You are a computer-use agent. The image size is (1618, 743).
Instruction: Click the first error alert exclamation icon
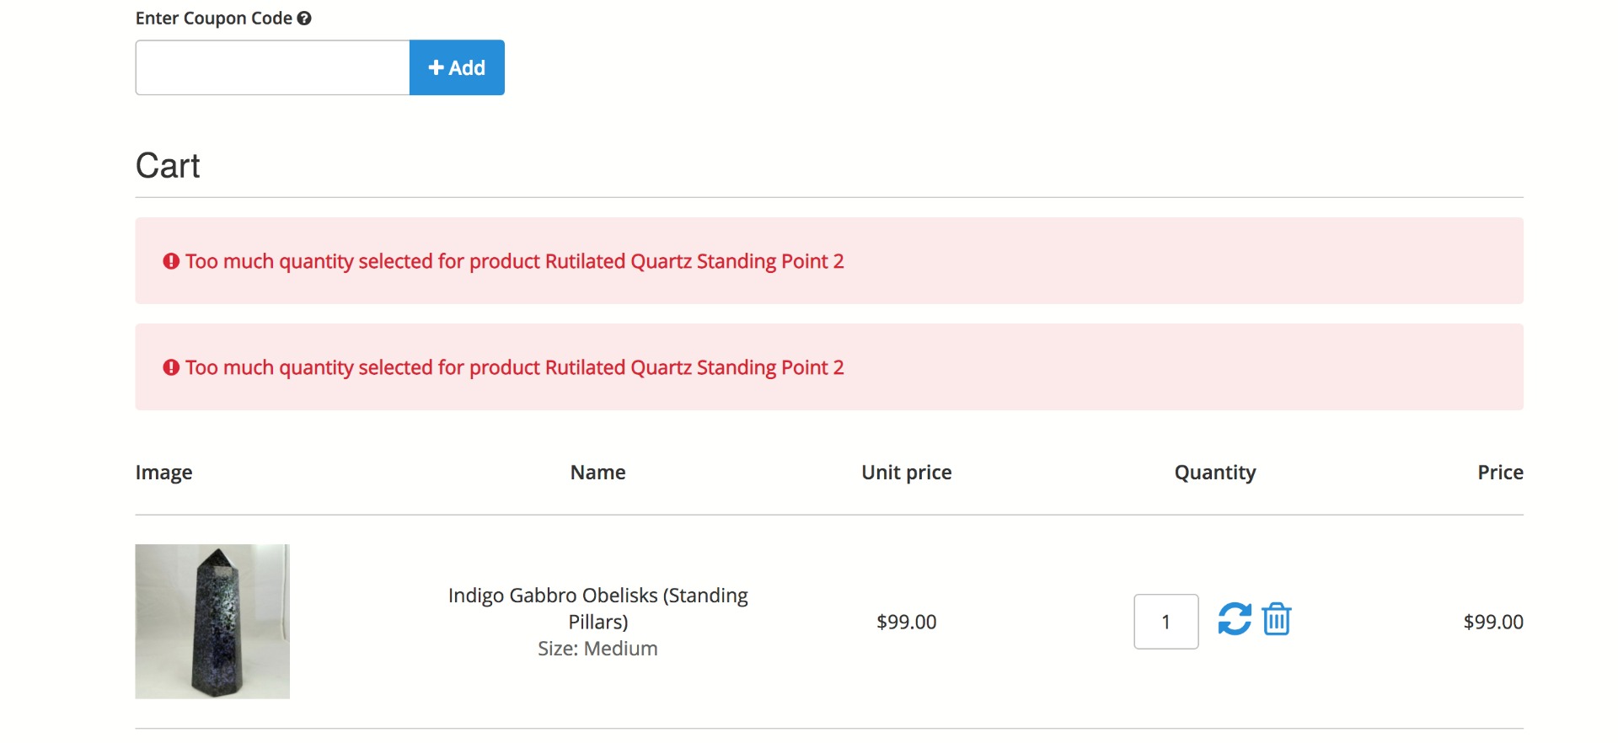pos(171,261)
